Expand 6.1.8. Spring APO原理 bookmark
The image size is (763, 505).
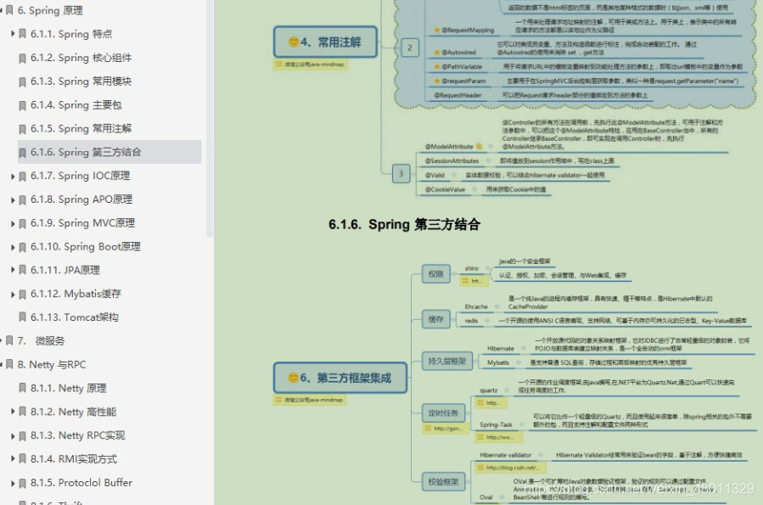(x=13, y=199)
